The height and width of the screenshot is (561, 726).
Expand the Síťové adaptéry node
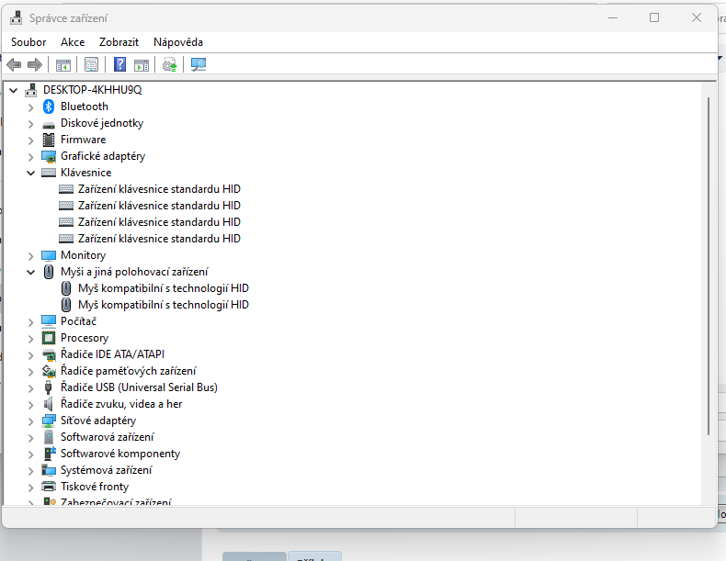[x=30, y=421]
